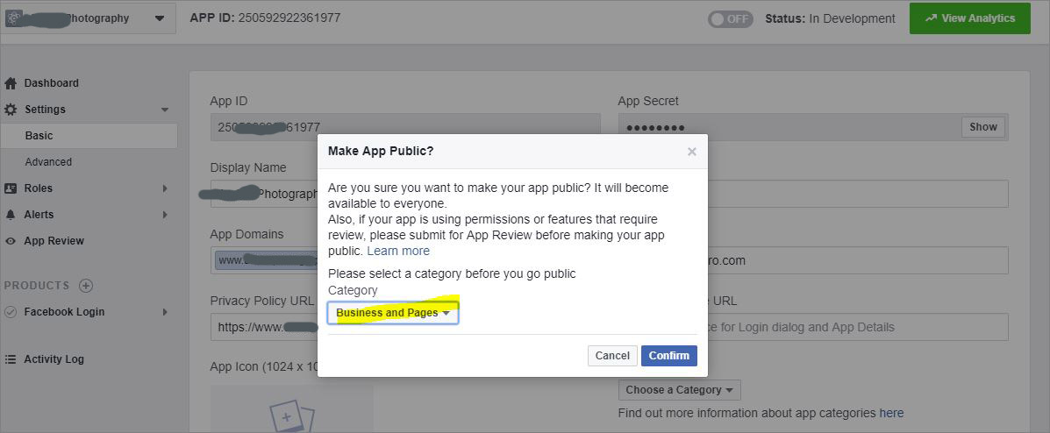Click the View Analytics trend arrow icon
1050x433 pixels.
click(931, 18)
